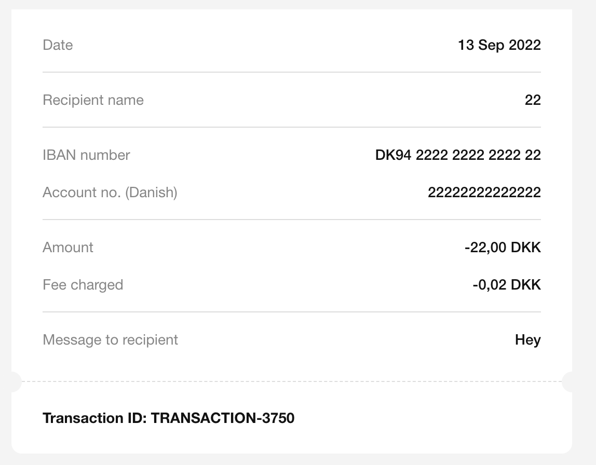
Task: Click the divider line below the Date row
Action: click(x=291, y=72)
